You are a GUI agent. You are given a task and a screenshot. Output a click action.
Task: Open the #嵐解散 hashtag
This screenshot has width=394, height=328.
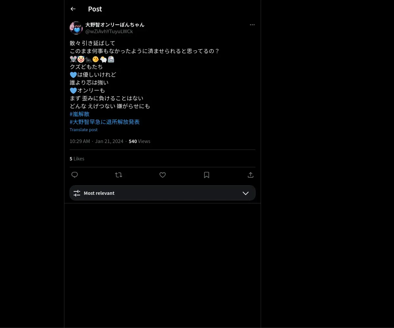pyautogui.click(x=79, y=114)
